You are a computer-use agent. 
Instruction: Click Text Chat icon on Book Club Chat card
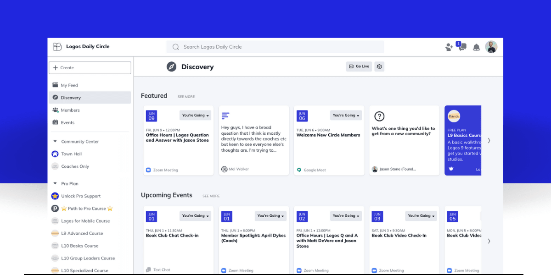pos(148,270)
